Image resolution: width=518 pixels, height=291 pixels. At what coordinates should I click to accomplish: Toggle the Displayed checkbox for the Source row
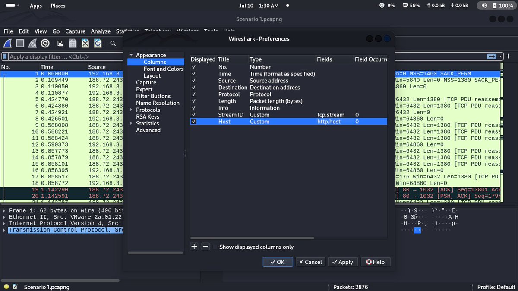point(194,81)
